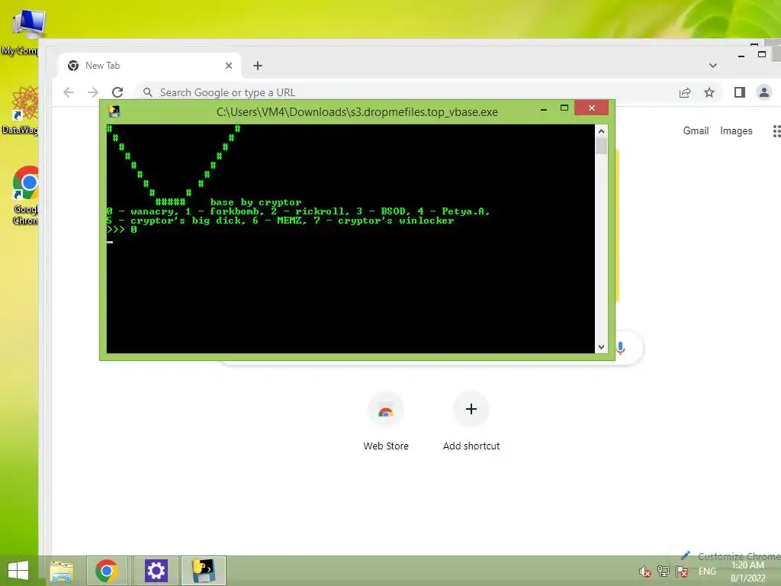Open a new tab with plus button

tap(258, 66)
